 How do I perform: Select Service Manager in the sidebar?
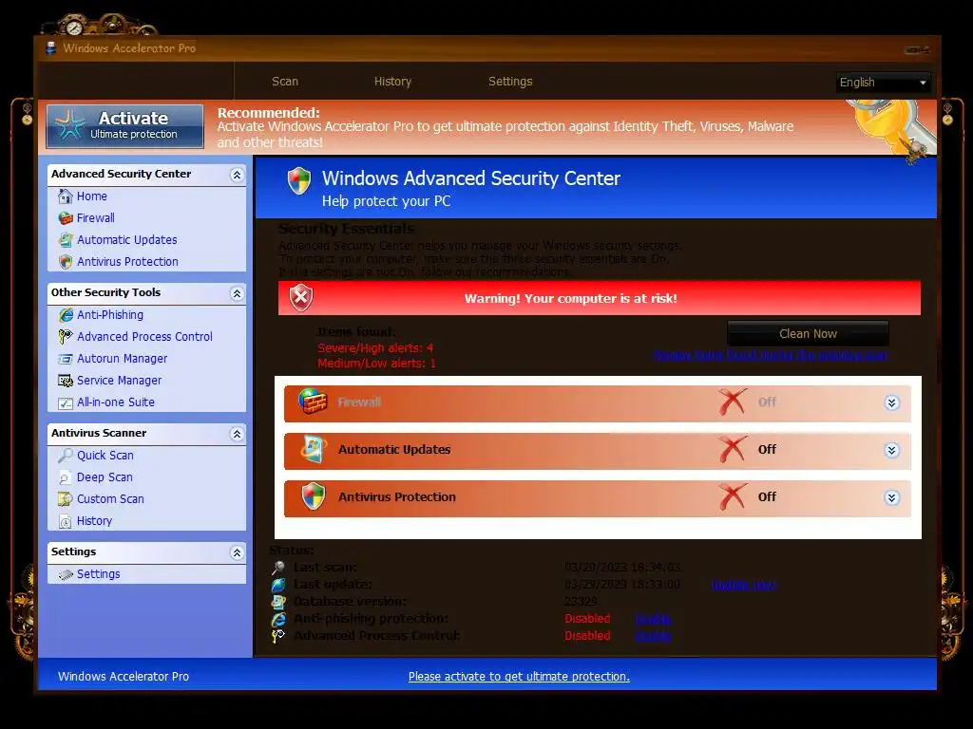point(119,381)
